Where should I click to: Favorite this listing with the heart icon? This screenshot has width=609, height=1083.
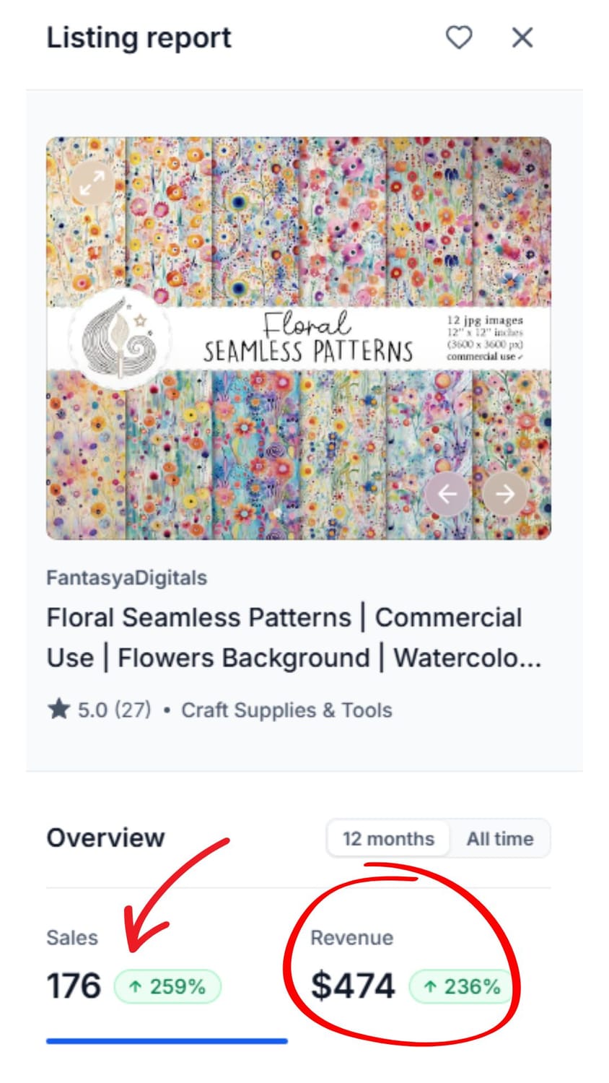pyautogui.click(x=459, y=38)
